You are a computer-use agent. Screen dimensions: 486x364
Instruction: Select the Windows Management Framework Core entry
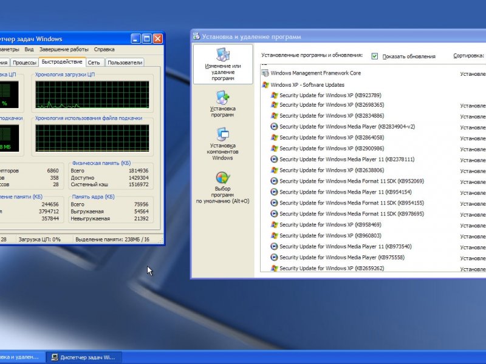point(315,73)
